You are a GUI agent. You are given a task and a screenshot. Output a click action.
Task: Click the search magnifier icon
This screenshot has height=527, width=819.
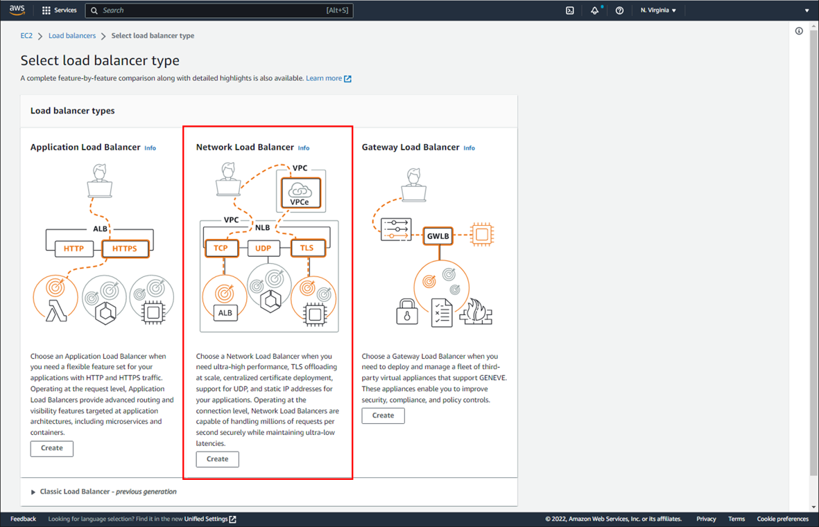click(x=94, y=10)
